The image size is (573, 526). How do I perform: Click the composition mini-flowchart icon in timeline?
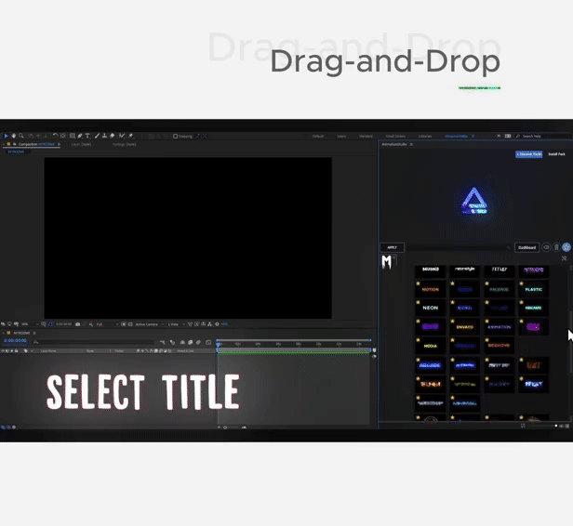click(163, 342)
